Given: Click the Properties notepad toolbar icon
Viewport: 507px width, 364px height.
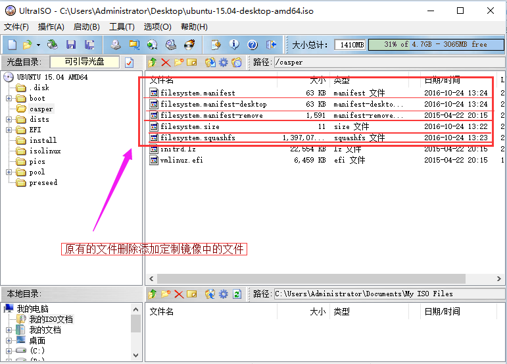Looking at the screenshot, I should (x=216, y=45).
